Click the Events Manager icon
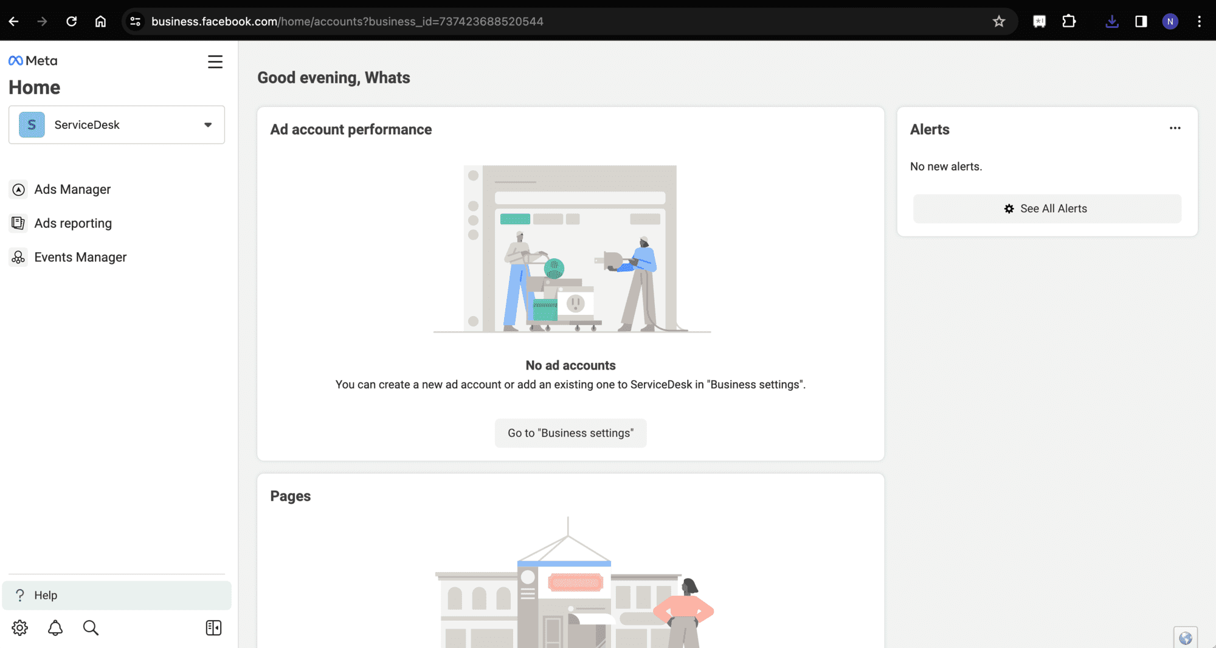 pyautogui.click(x=19, y=257)
